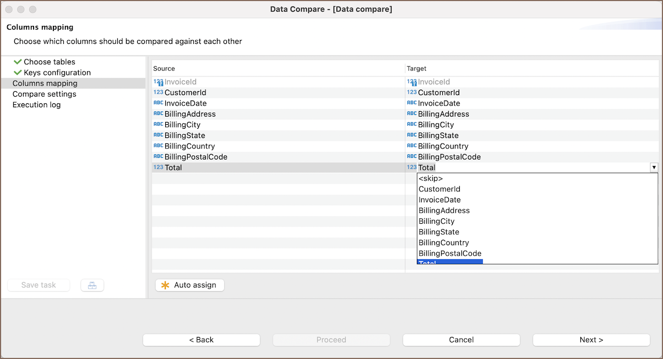Screen dimensions: 663x359
Task: Click the ABC type icon beside source BillingPostalCode
Action: (158, 157)
